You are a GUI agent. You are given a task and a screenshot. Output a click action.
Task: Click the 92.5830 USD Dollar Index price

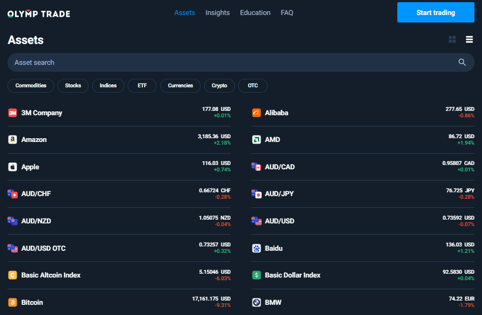[458, 272]
